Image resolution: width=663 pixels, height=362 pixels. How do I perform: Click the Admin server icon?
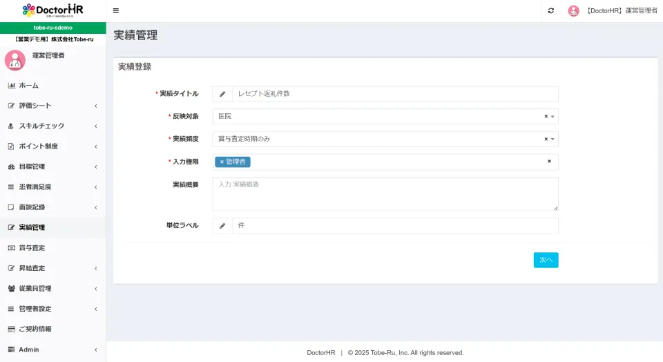tap(12, 350)
